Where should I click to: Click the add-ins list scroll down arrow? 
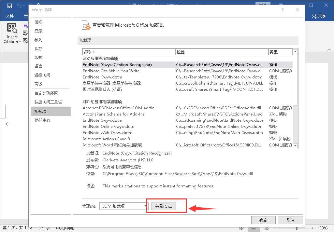pos(295,146)
